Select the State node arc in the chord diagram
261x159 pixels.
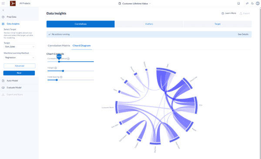[166, 70]
